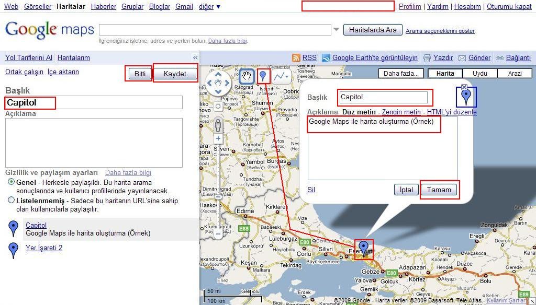Click Oturumu kapat link
Viewport: 536px width, 305px height.
pos(509,6)
